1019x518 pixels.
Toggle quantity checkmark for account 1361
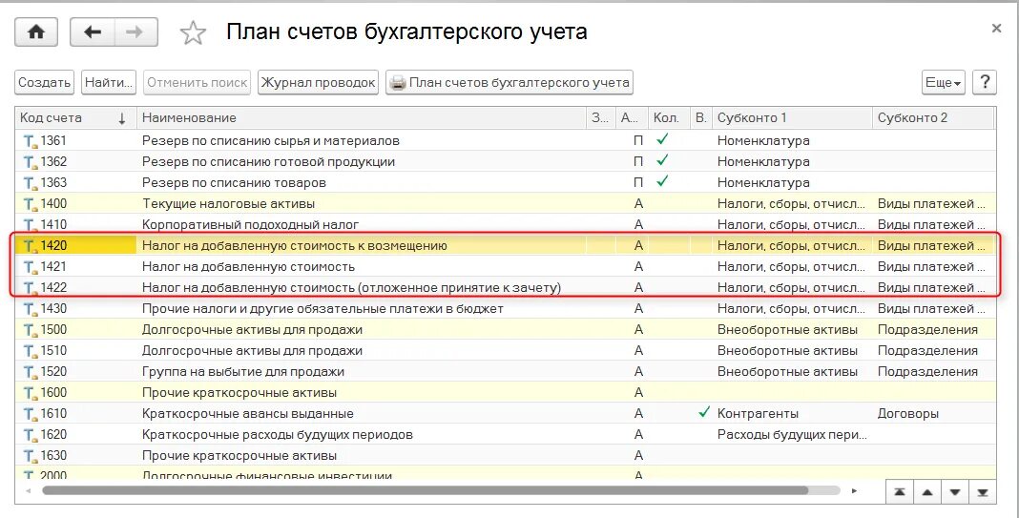tap(662, 139)
